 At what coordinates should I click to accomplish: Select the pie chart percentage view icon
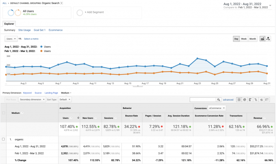(245, 100)
